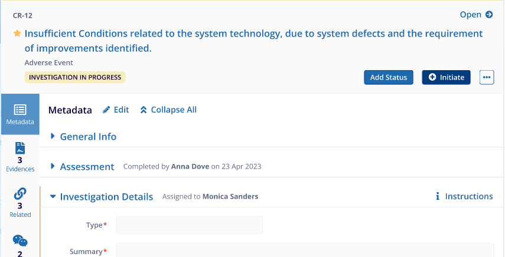Click the Open arrow circle icon
The height and width of the screenshot is (257, 505).
click(x=489, y=15)
